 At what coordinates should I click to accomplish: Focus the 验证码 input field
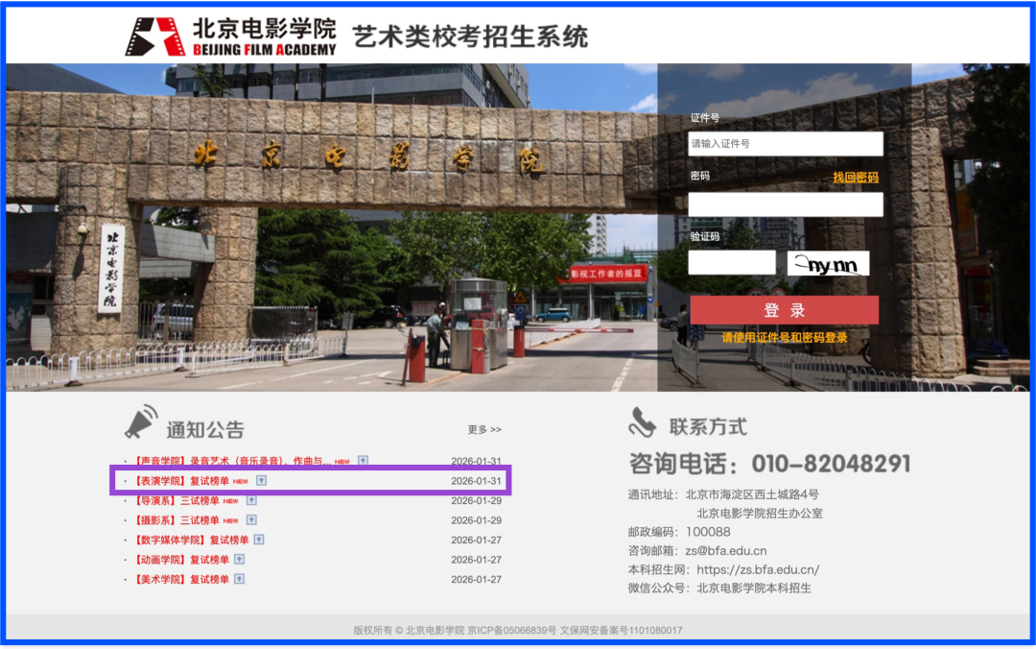click(x=731, y=263)
